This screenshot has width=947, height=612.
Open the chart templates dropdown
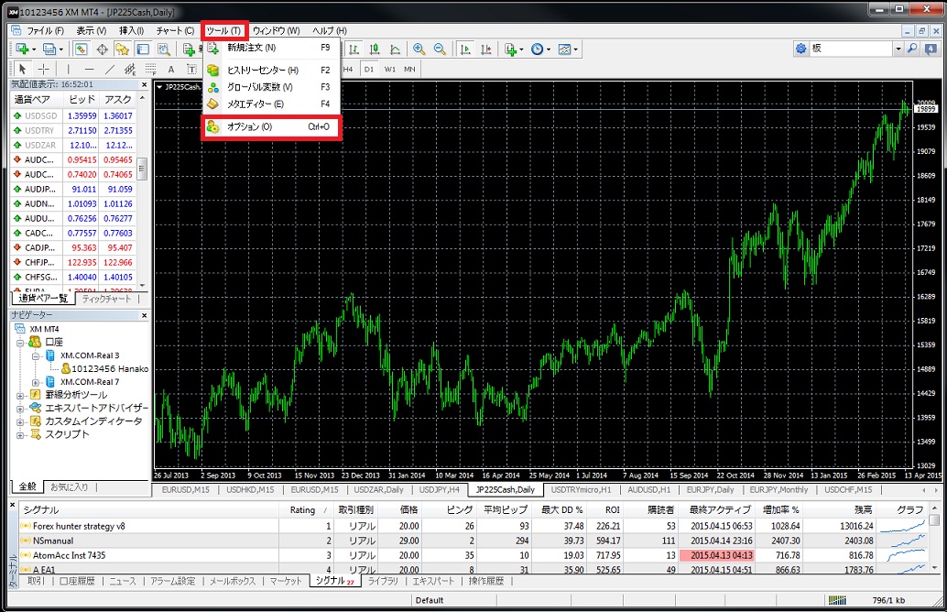[x=568, y=49]
